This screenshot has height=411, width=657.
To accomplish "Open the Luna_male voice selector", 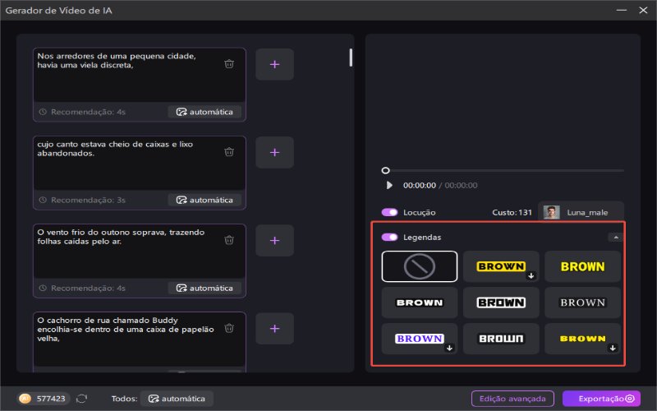I will coord(580,212).
